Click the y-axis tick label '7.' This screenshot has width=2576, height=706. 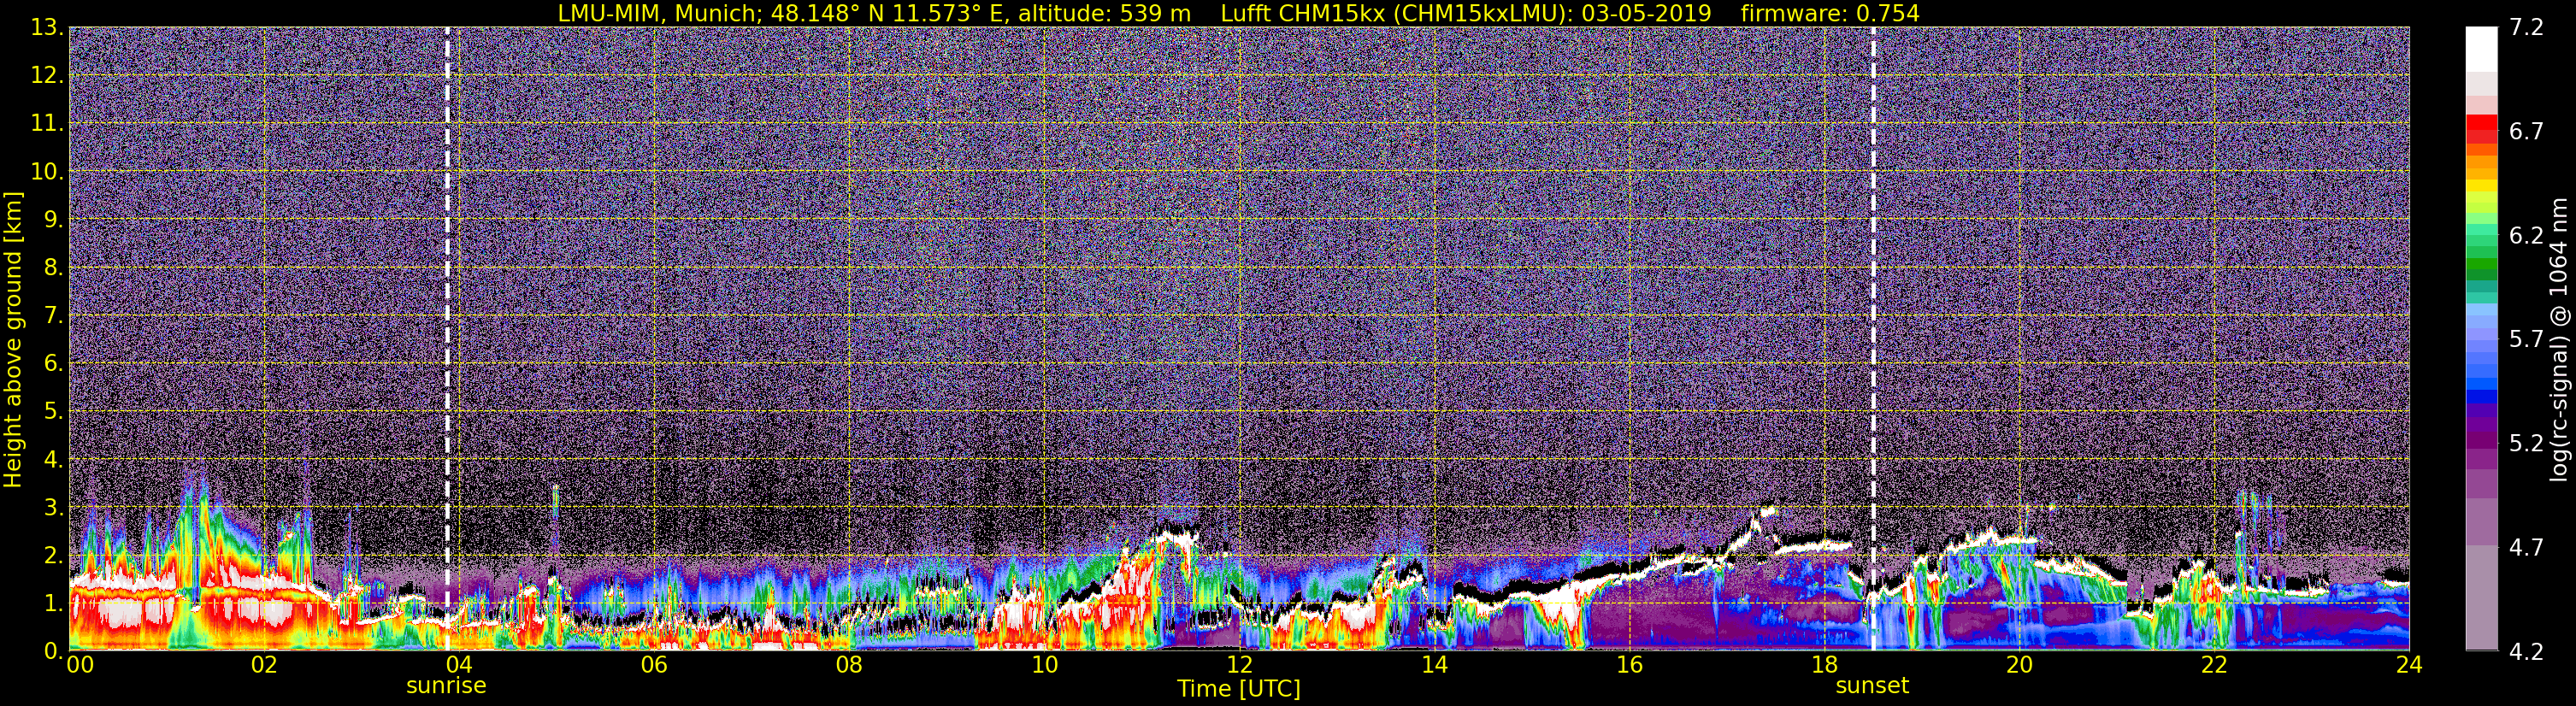(54, 316)
